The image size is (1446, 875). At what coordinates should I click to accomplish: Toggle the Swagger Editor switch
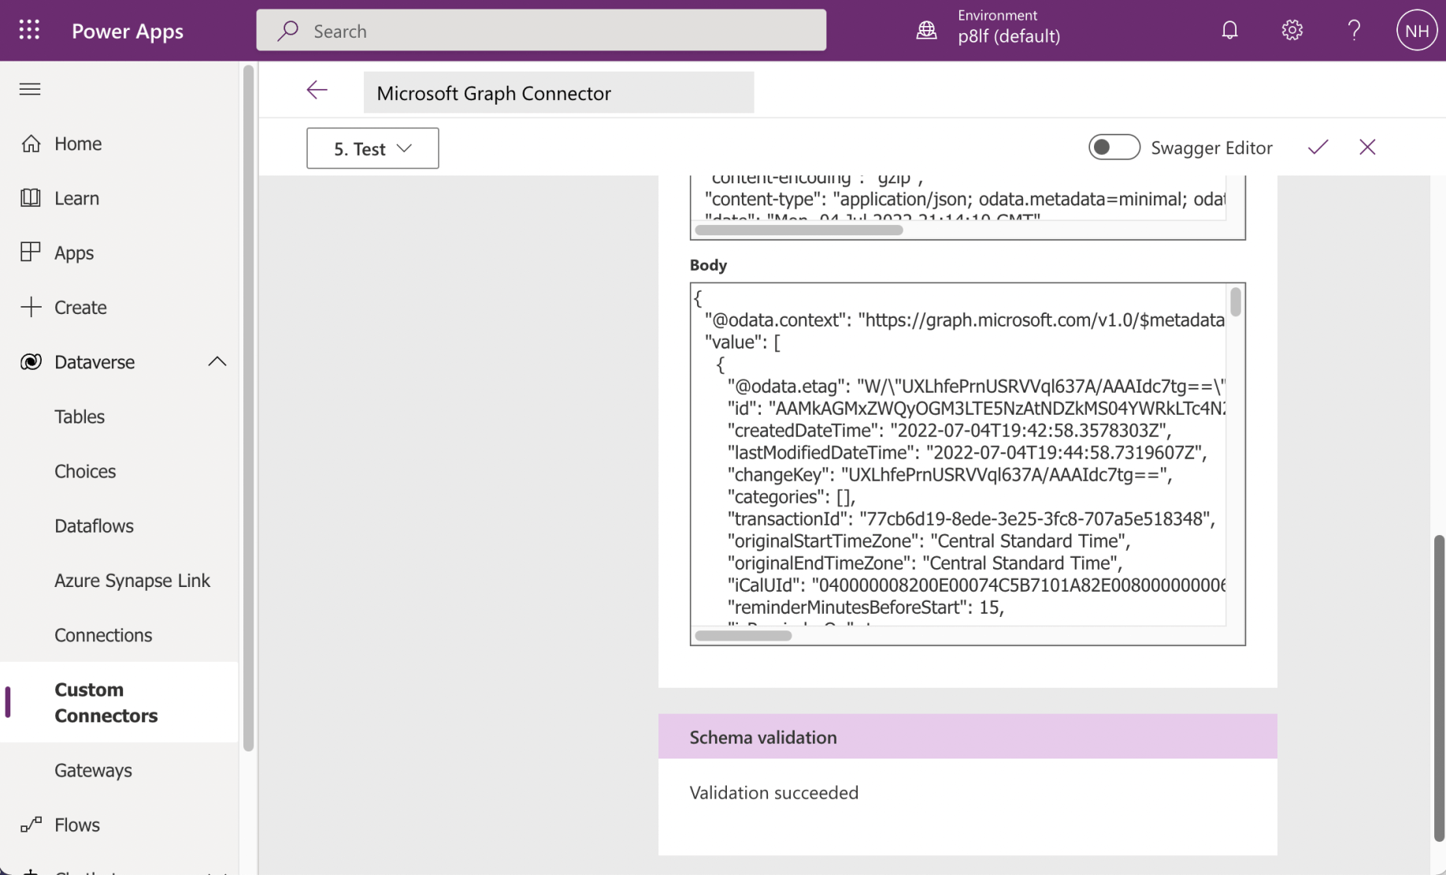point(1114,147)
